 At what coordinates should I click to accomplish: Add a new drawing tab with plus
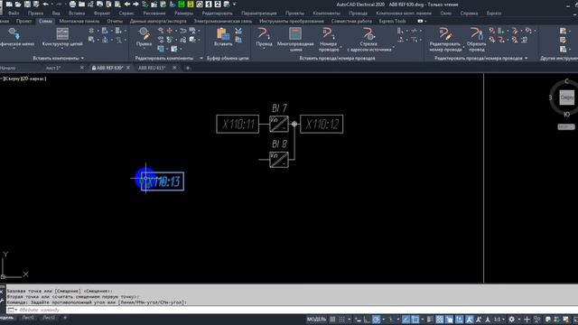188,68
